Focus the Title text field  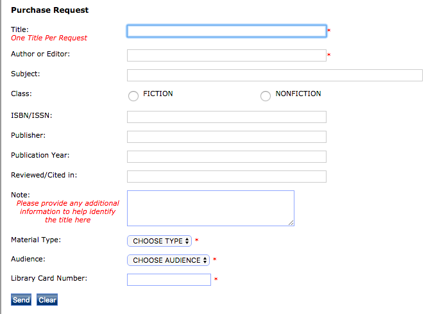[226, 31]
